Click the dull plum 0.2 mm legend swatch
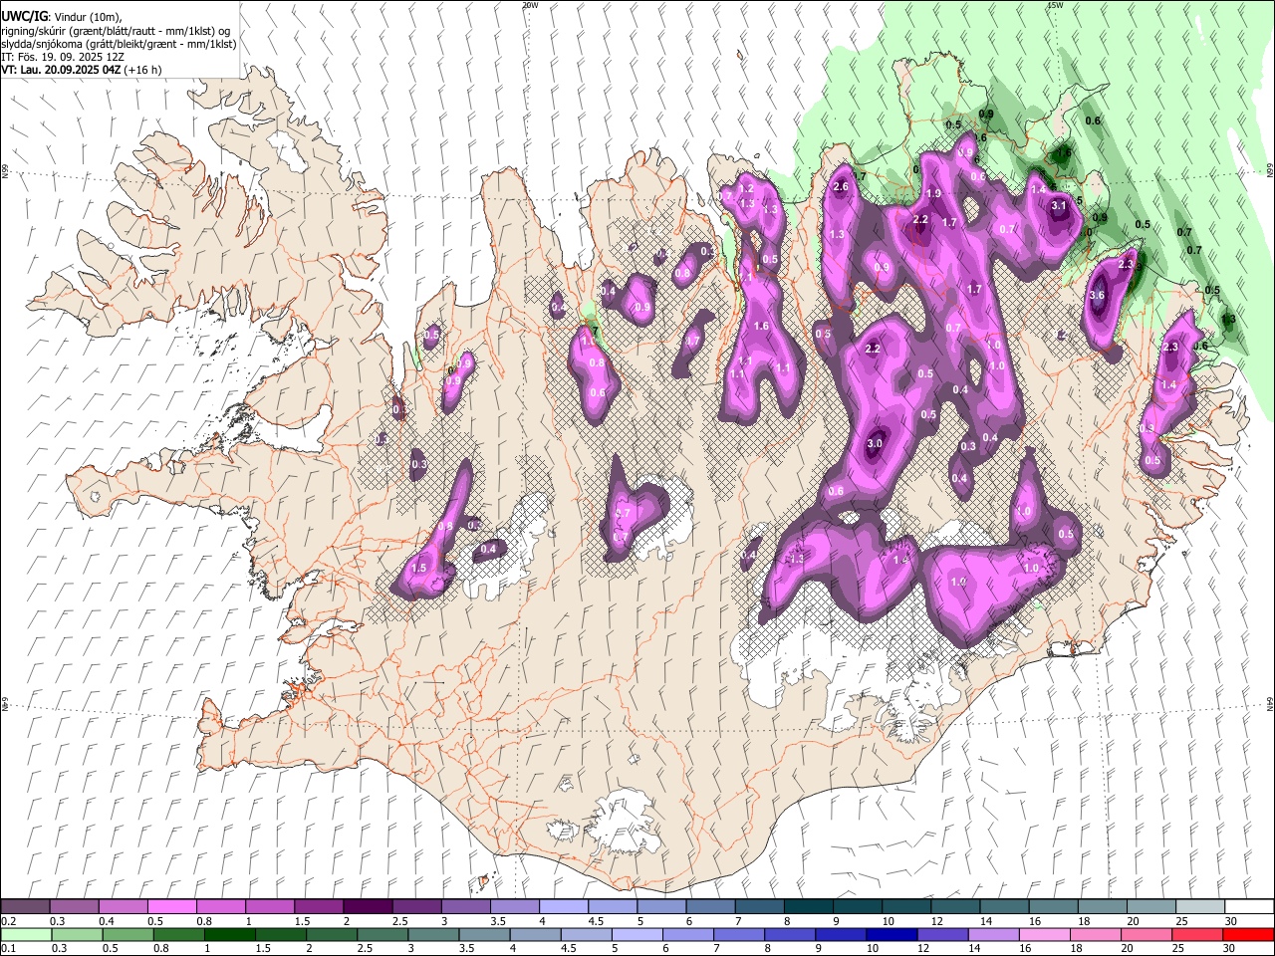The width and height of the screenshot is (1275, 956). (25, 907)
